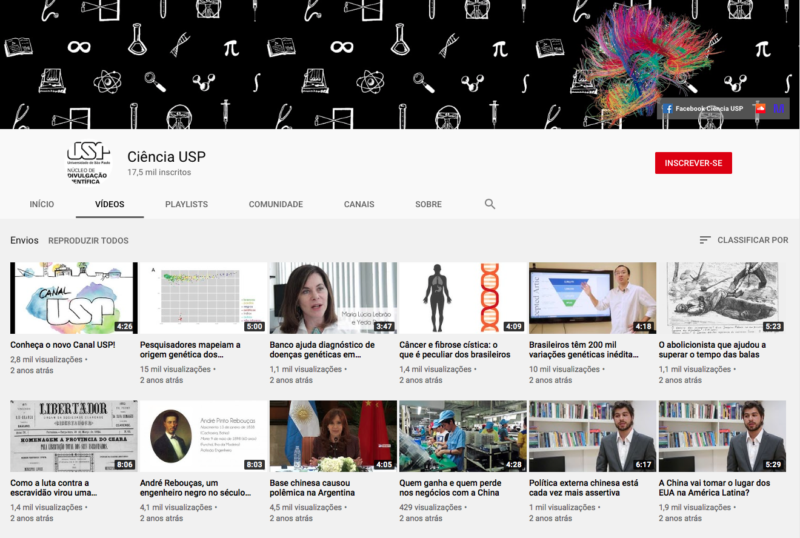The height and width of the screenshot is (538, 800).
Task: Click the 17,5 mil inscritos subscriber count
Action: 159,173
